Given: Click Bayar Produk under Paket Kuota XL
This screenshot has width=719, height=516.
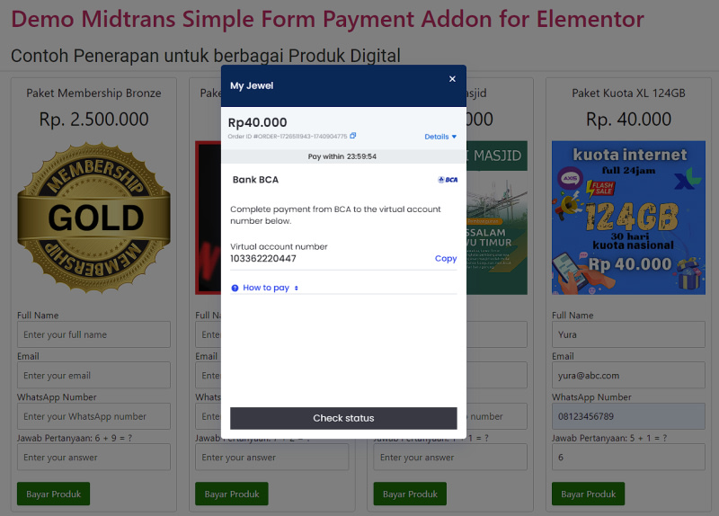Looking at the screenshot, I should coord(589,494).
